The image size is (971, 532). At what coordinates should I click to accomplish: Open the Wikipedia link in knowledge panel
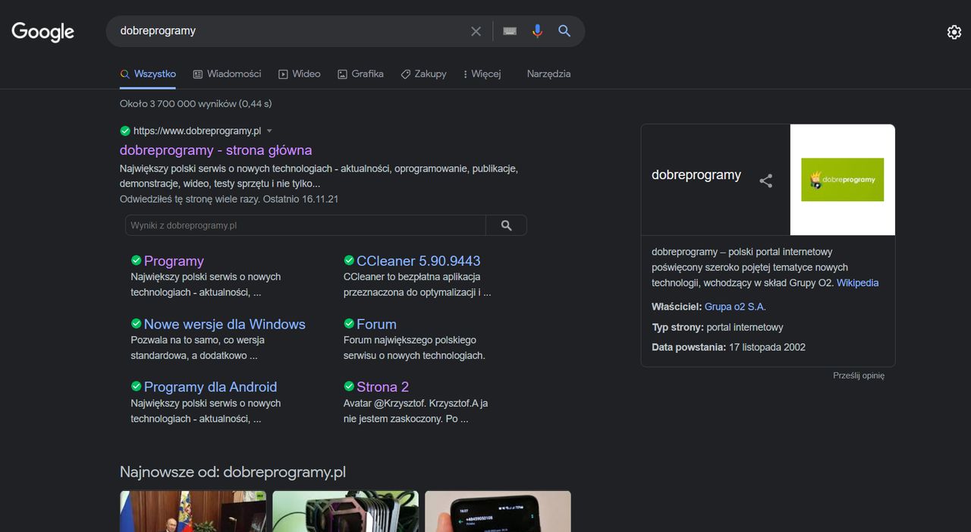pyautogui.click(x=857, y=283)
